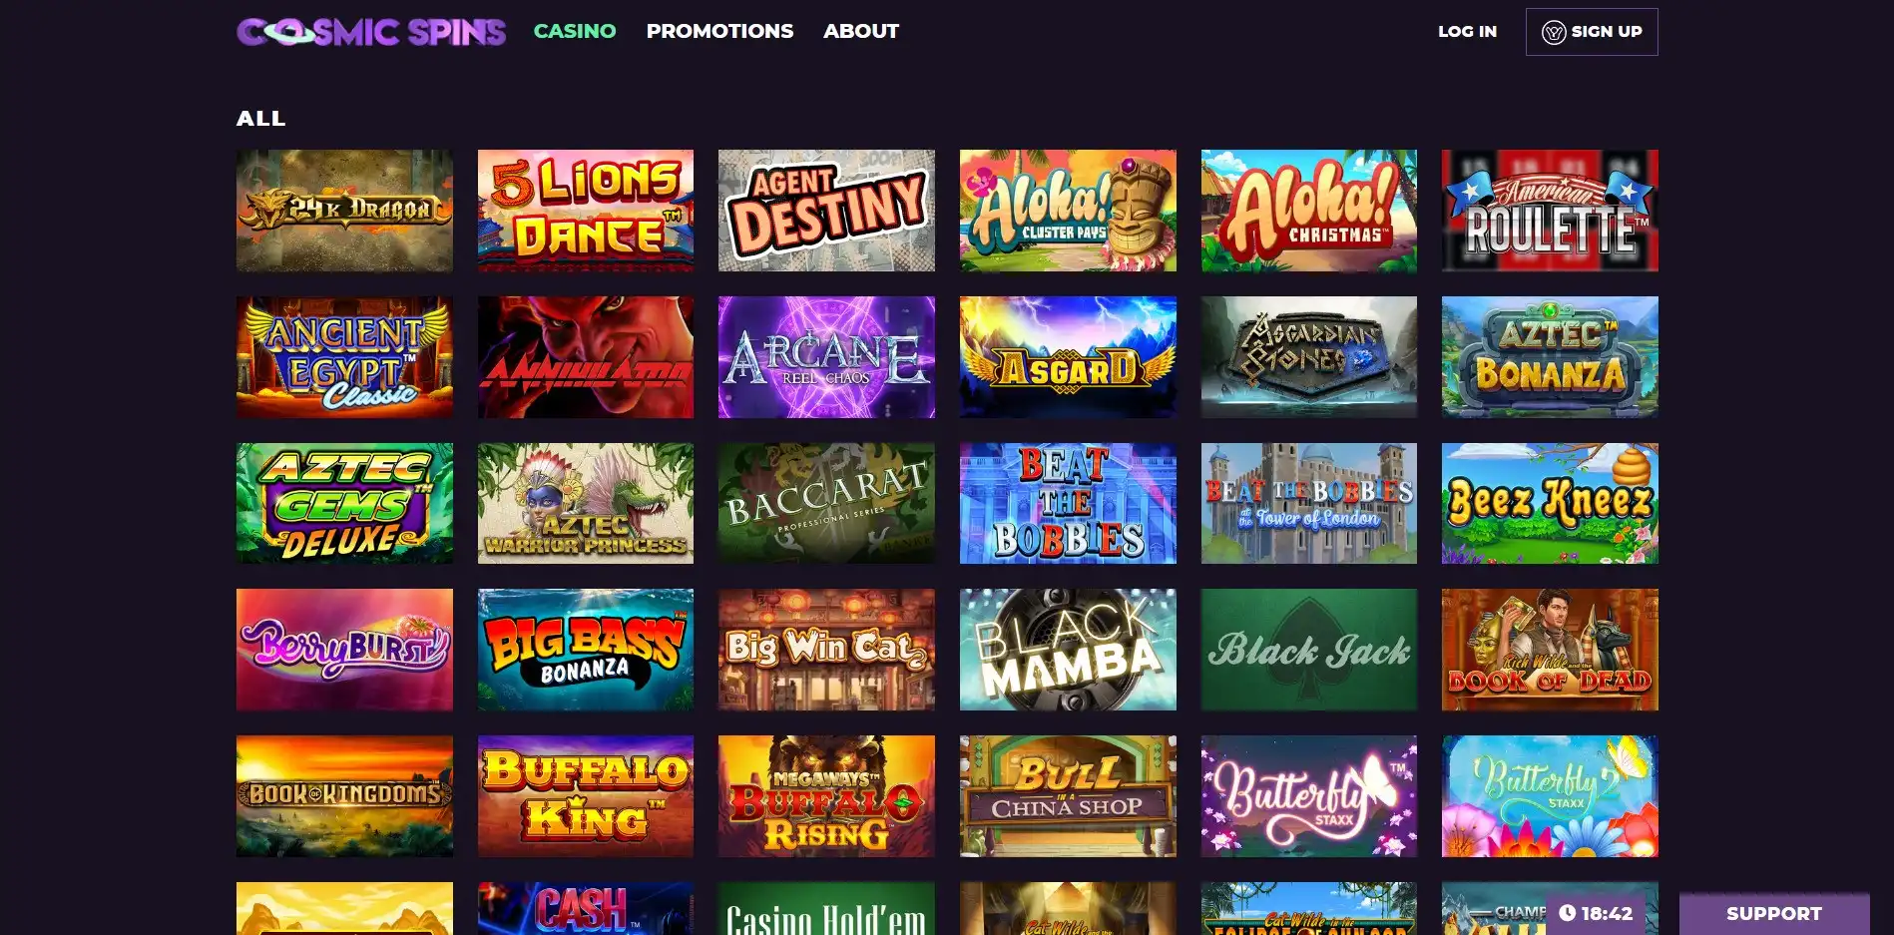Click the clock icon showing 18:42
The image size is (1894, 935).
[1567, 913]
